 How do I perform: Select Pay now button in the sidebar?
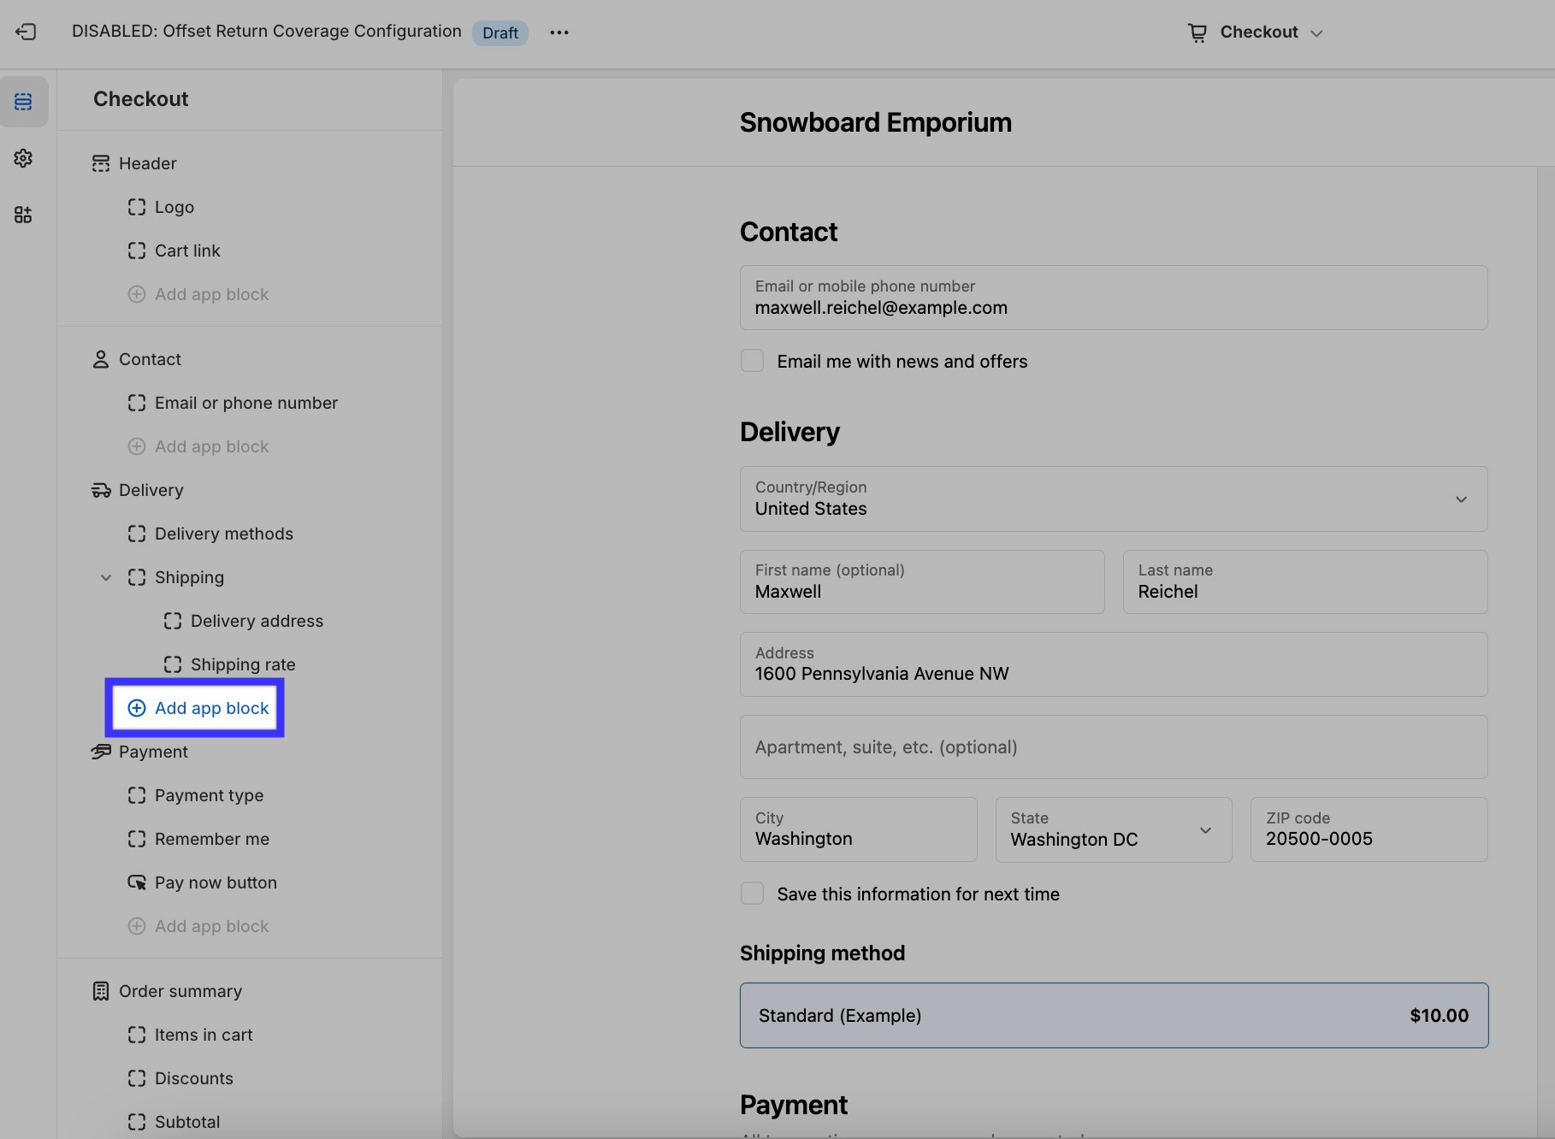[x=216, y=882]
